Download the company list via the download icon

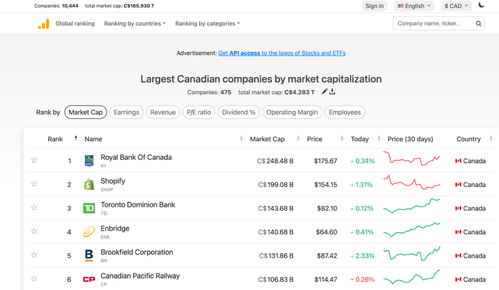(332, 92)
